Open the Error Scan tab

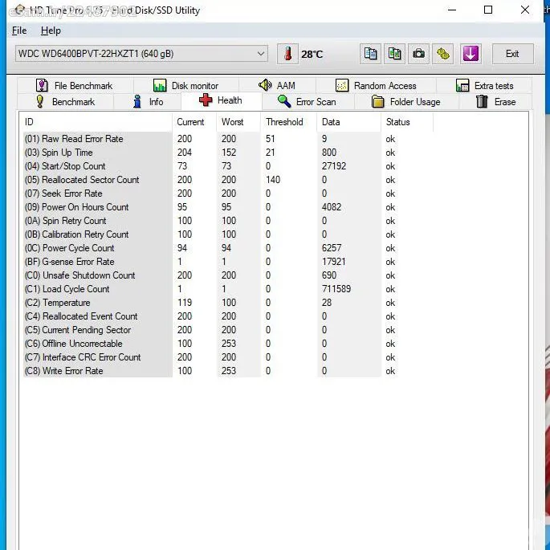[x=307, y=102]
